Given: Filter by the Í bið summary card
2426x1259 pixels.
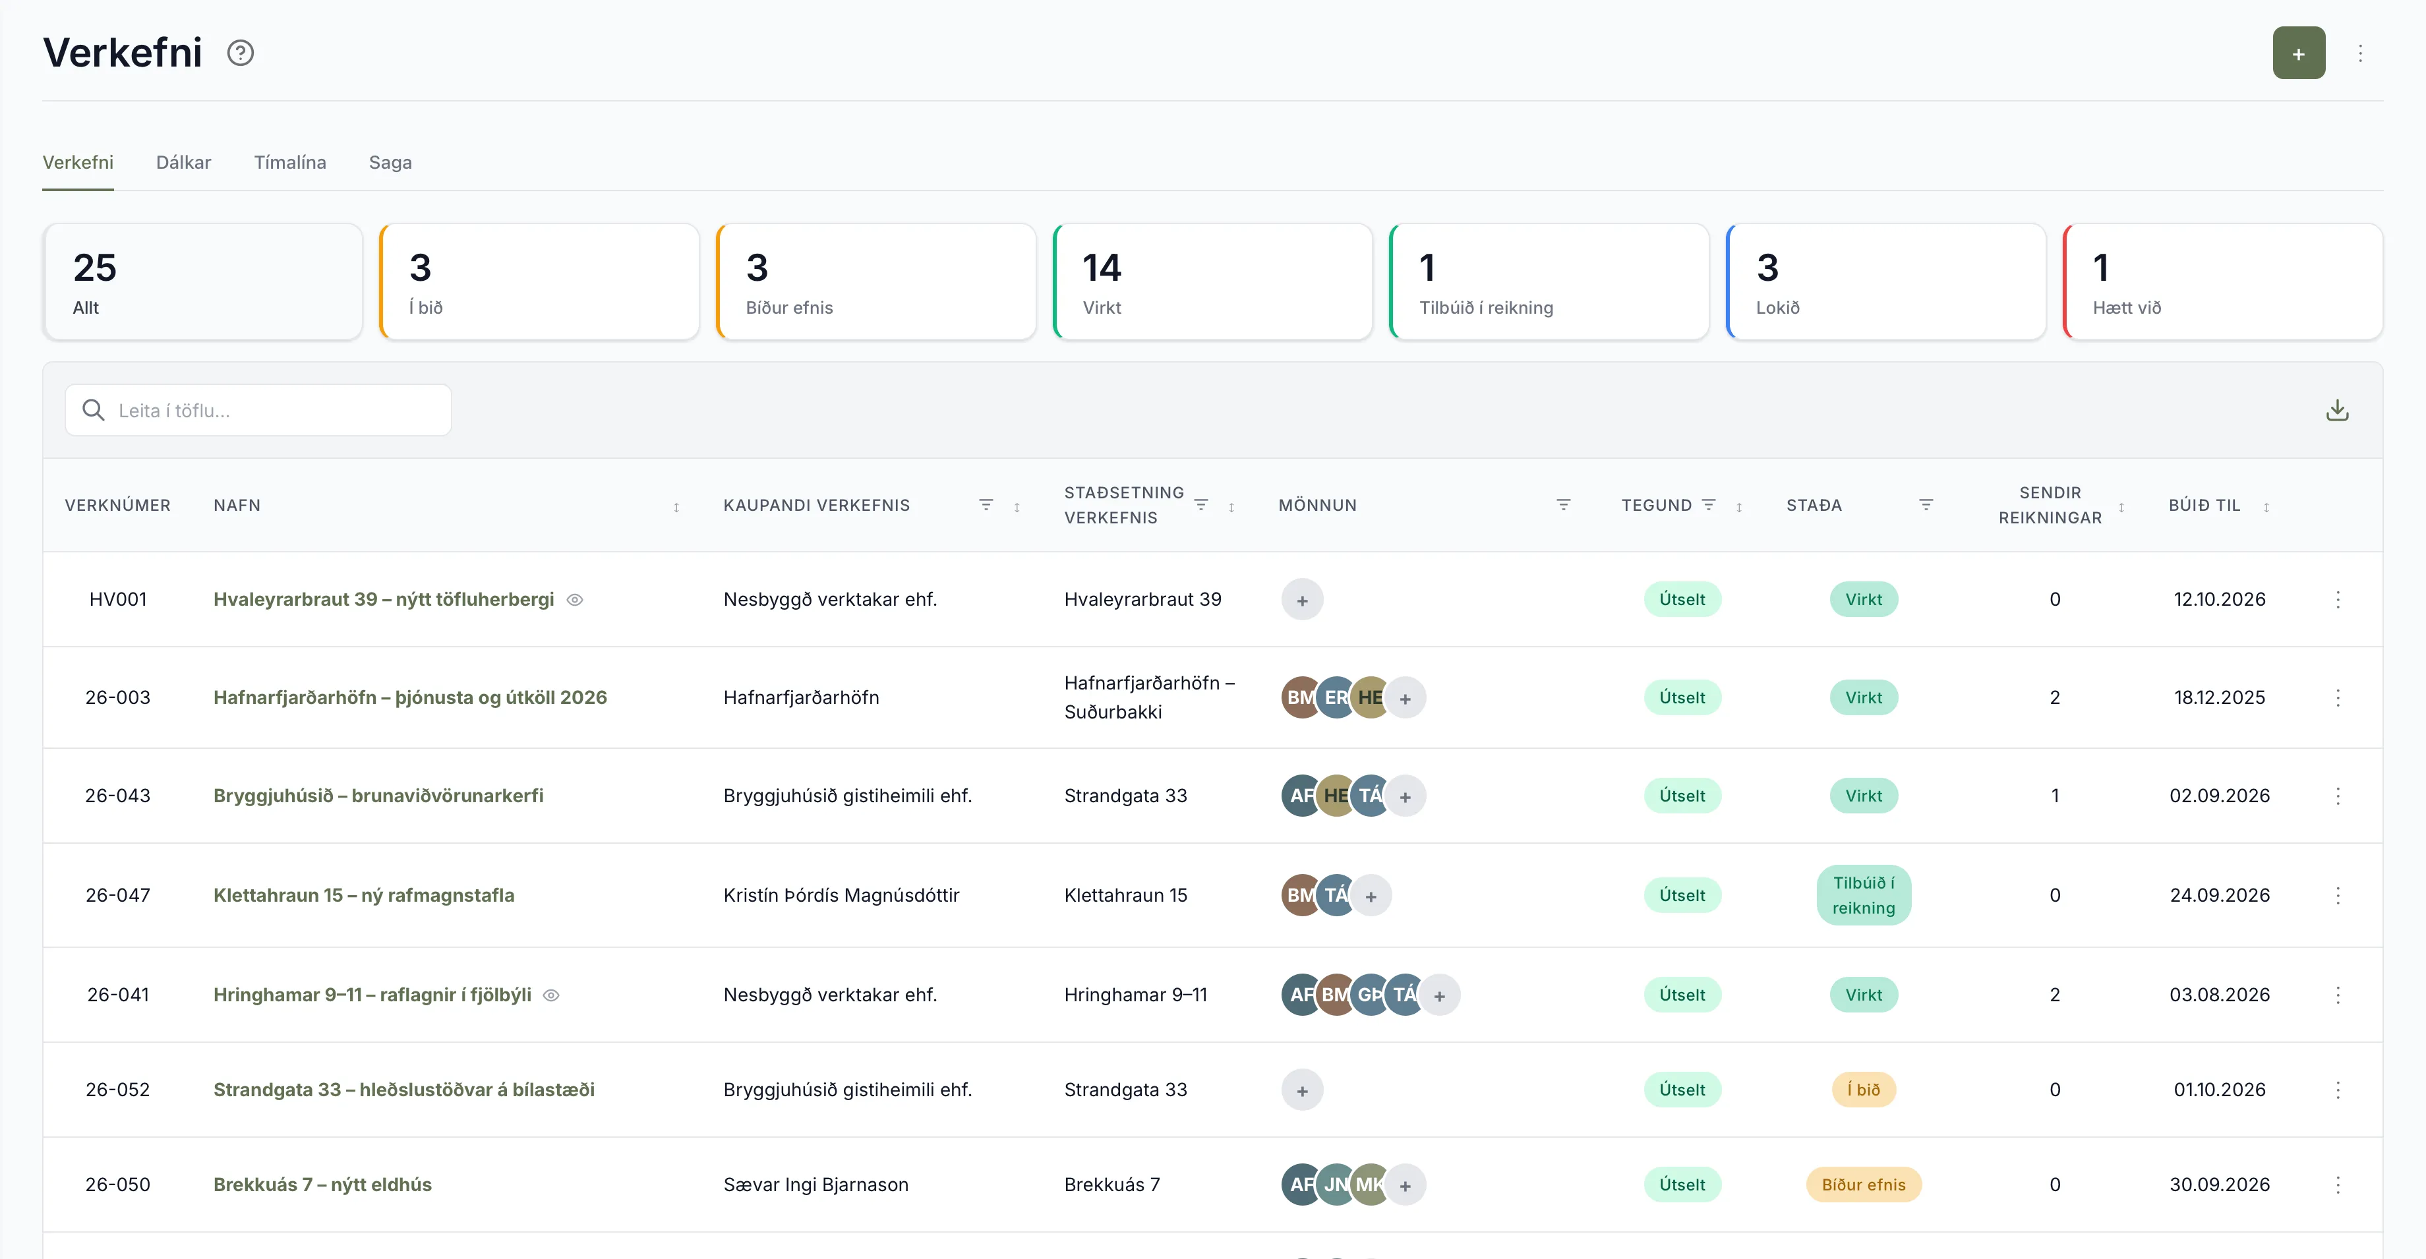Looking at the screenshot, I should 540,281.
